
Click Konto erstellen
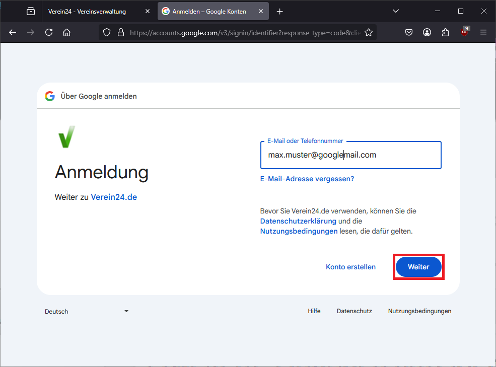(351, 267)
